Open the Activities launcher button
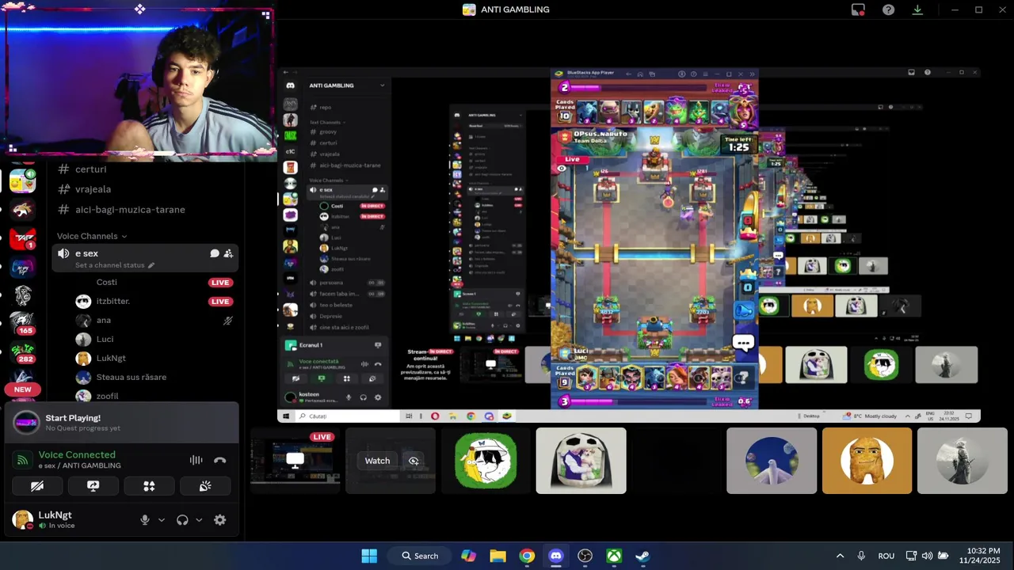The height and width of the screenshot is (570, 1014). coord(149,486)
